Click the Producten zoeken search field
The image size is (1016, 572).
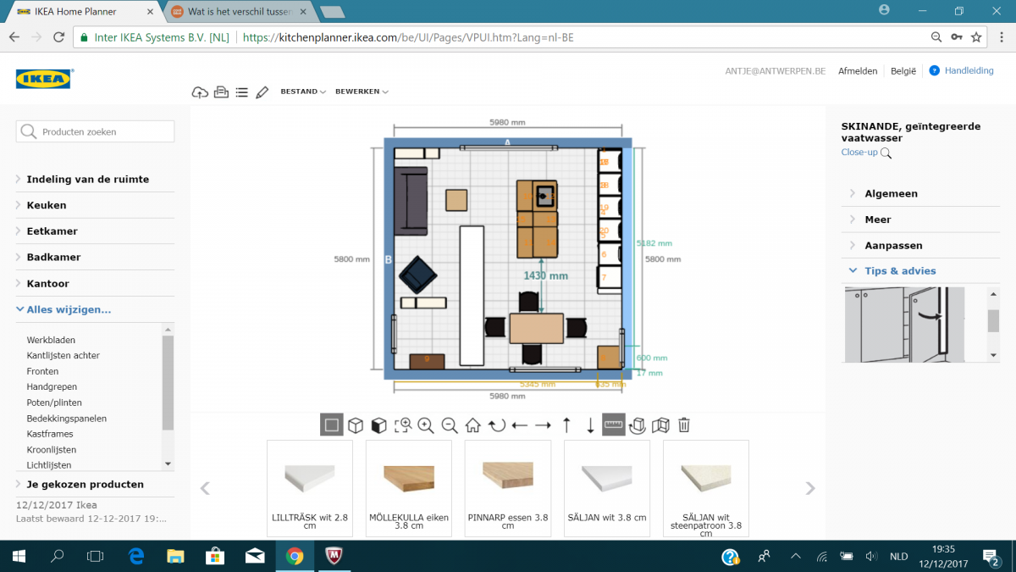pyautogui.click(x=95, y=131)
